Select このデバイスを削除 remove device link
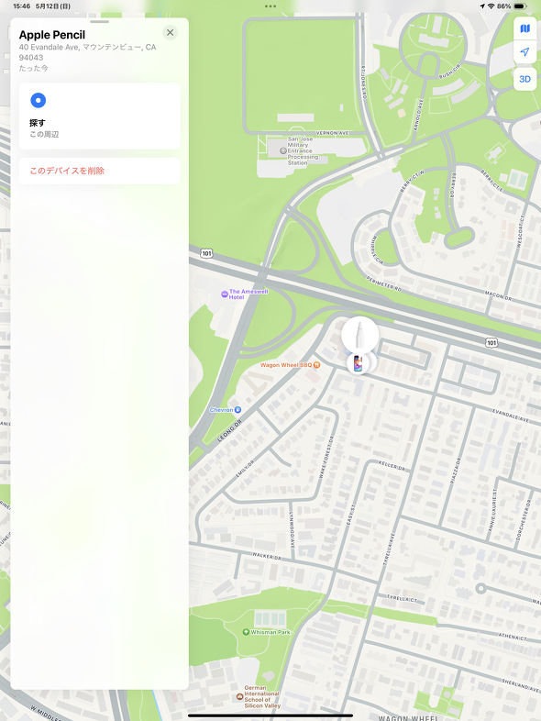541x721 pixels. coord(67,171)
